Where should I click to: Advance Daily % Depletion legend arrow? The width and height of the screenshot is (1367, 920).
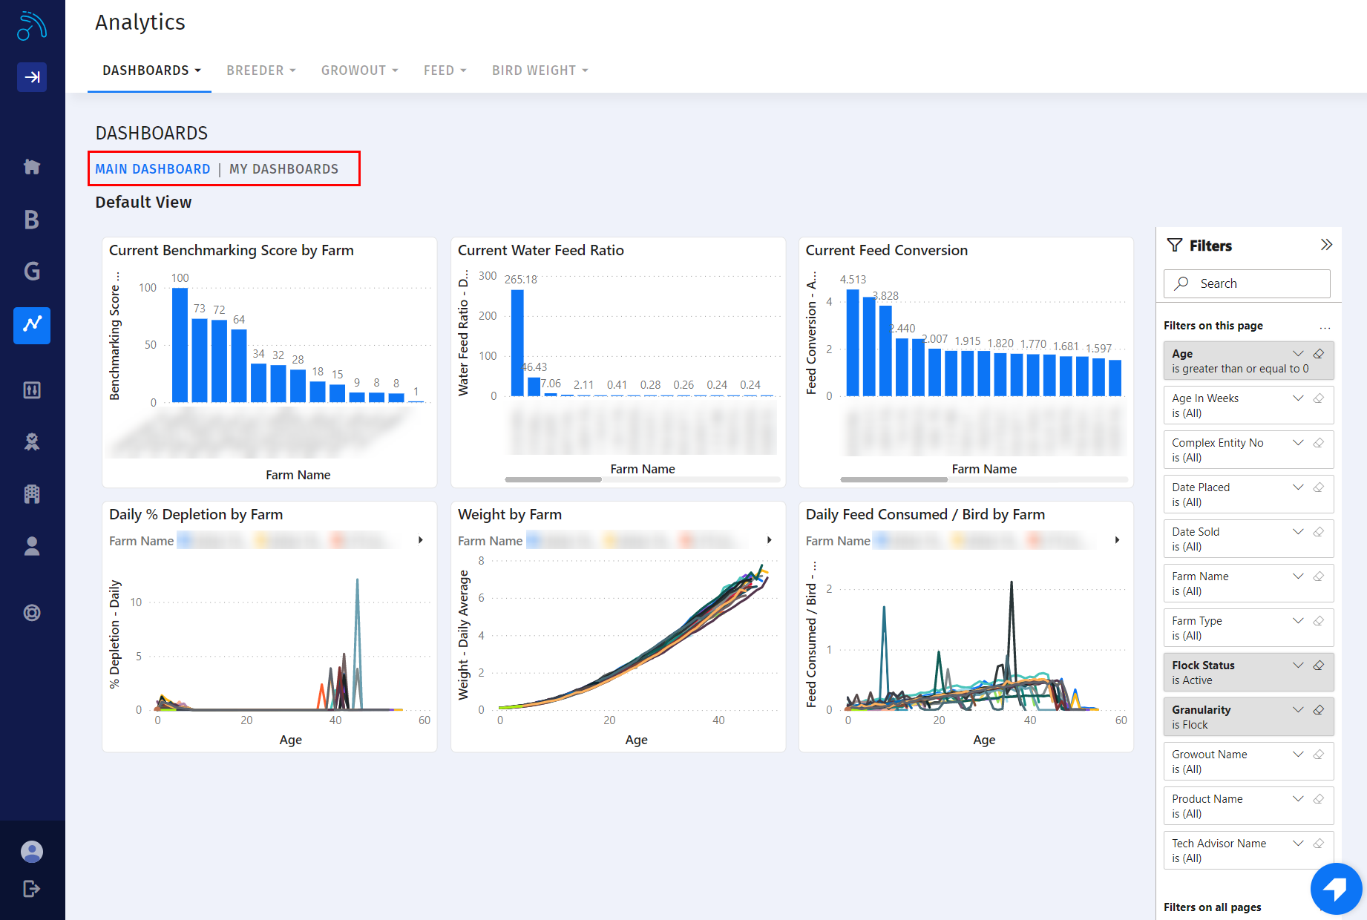pos(421,540)
